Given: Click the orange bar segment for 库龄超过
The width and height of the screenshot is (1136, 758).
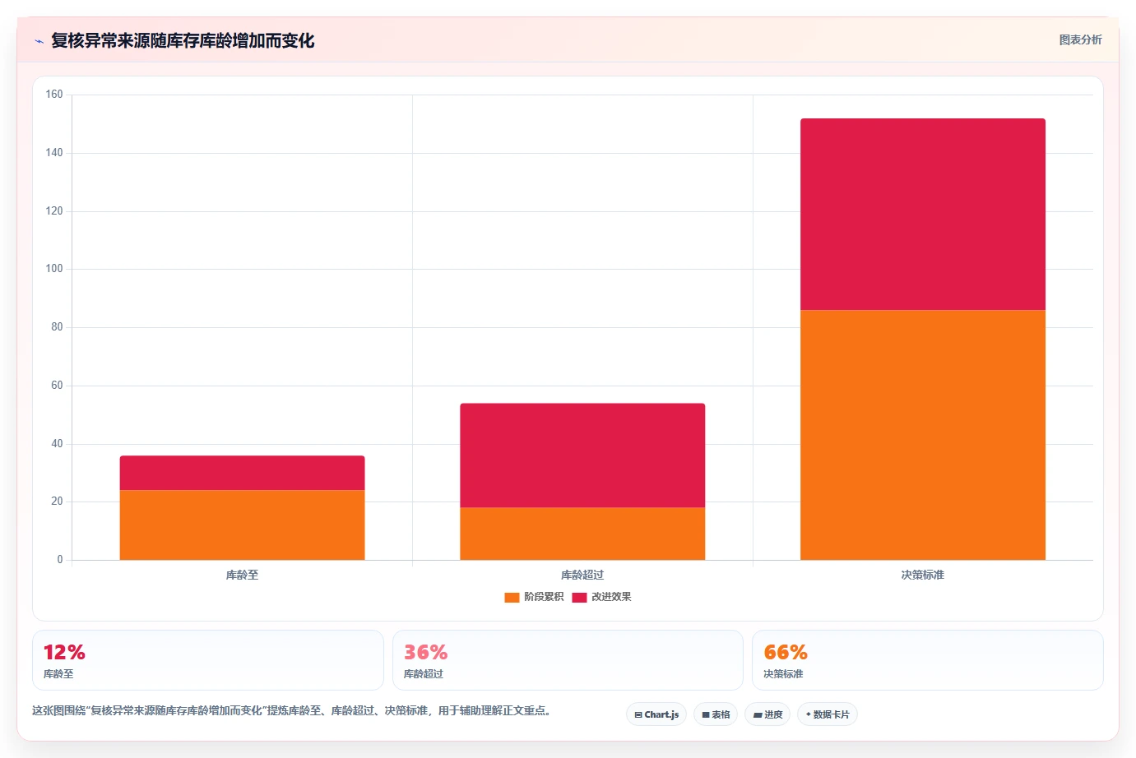Looking at the screenshot, I should [582, 534].
